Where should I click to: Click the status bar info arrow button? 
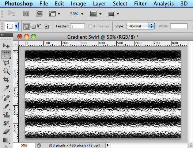[107, 145]
